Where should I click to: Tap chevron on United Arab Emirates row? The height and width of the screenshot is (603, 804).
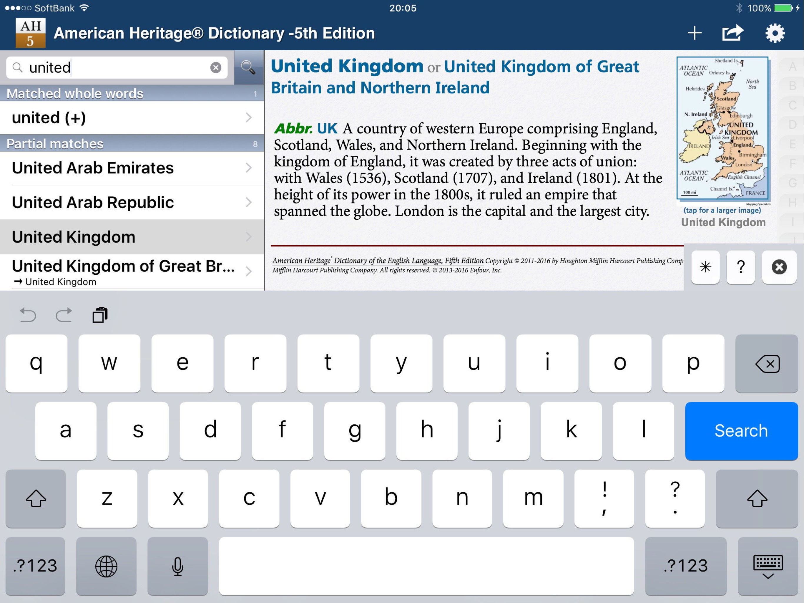[249, 168]
